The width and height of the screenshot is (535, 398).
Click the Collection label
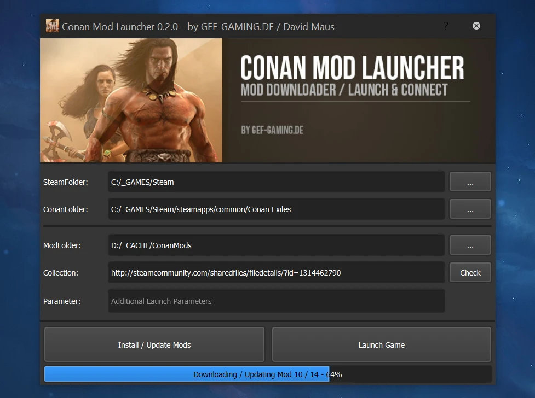(x=60, y=273)
